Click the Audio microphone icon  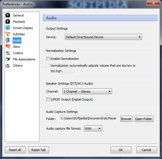(x=8, y=40)
